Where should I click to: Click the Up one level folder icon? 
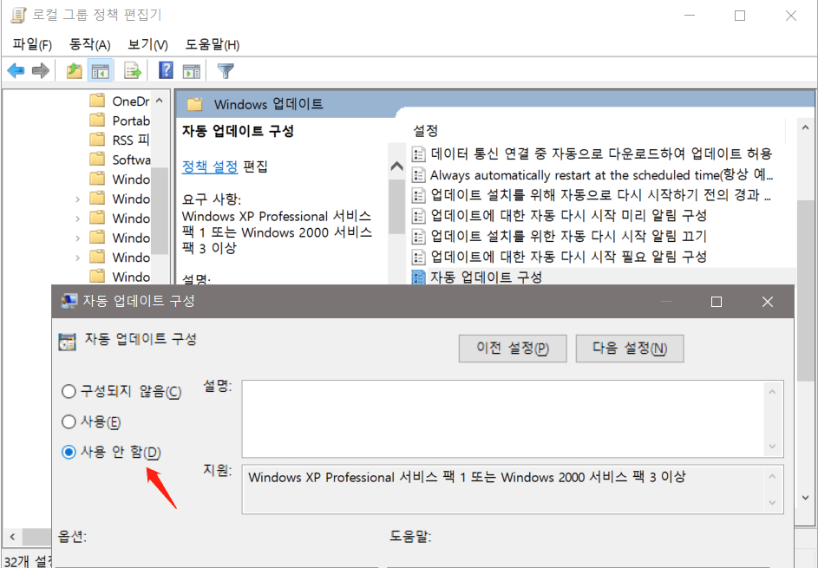tap(74, 70)
